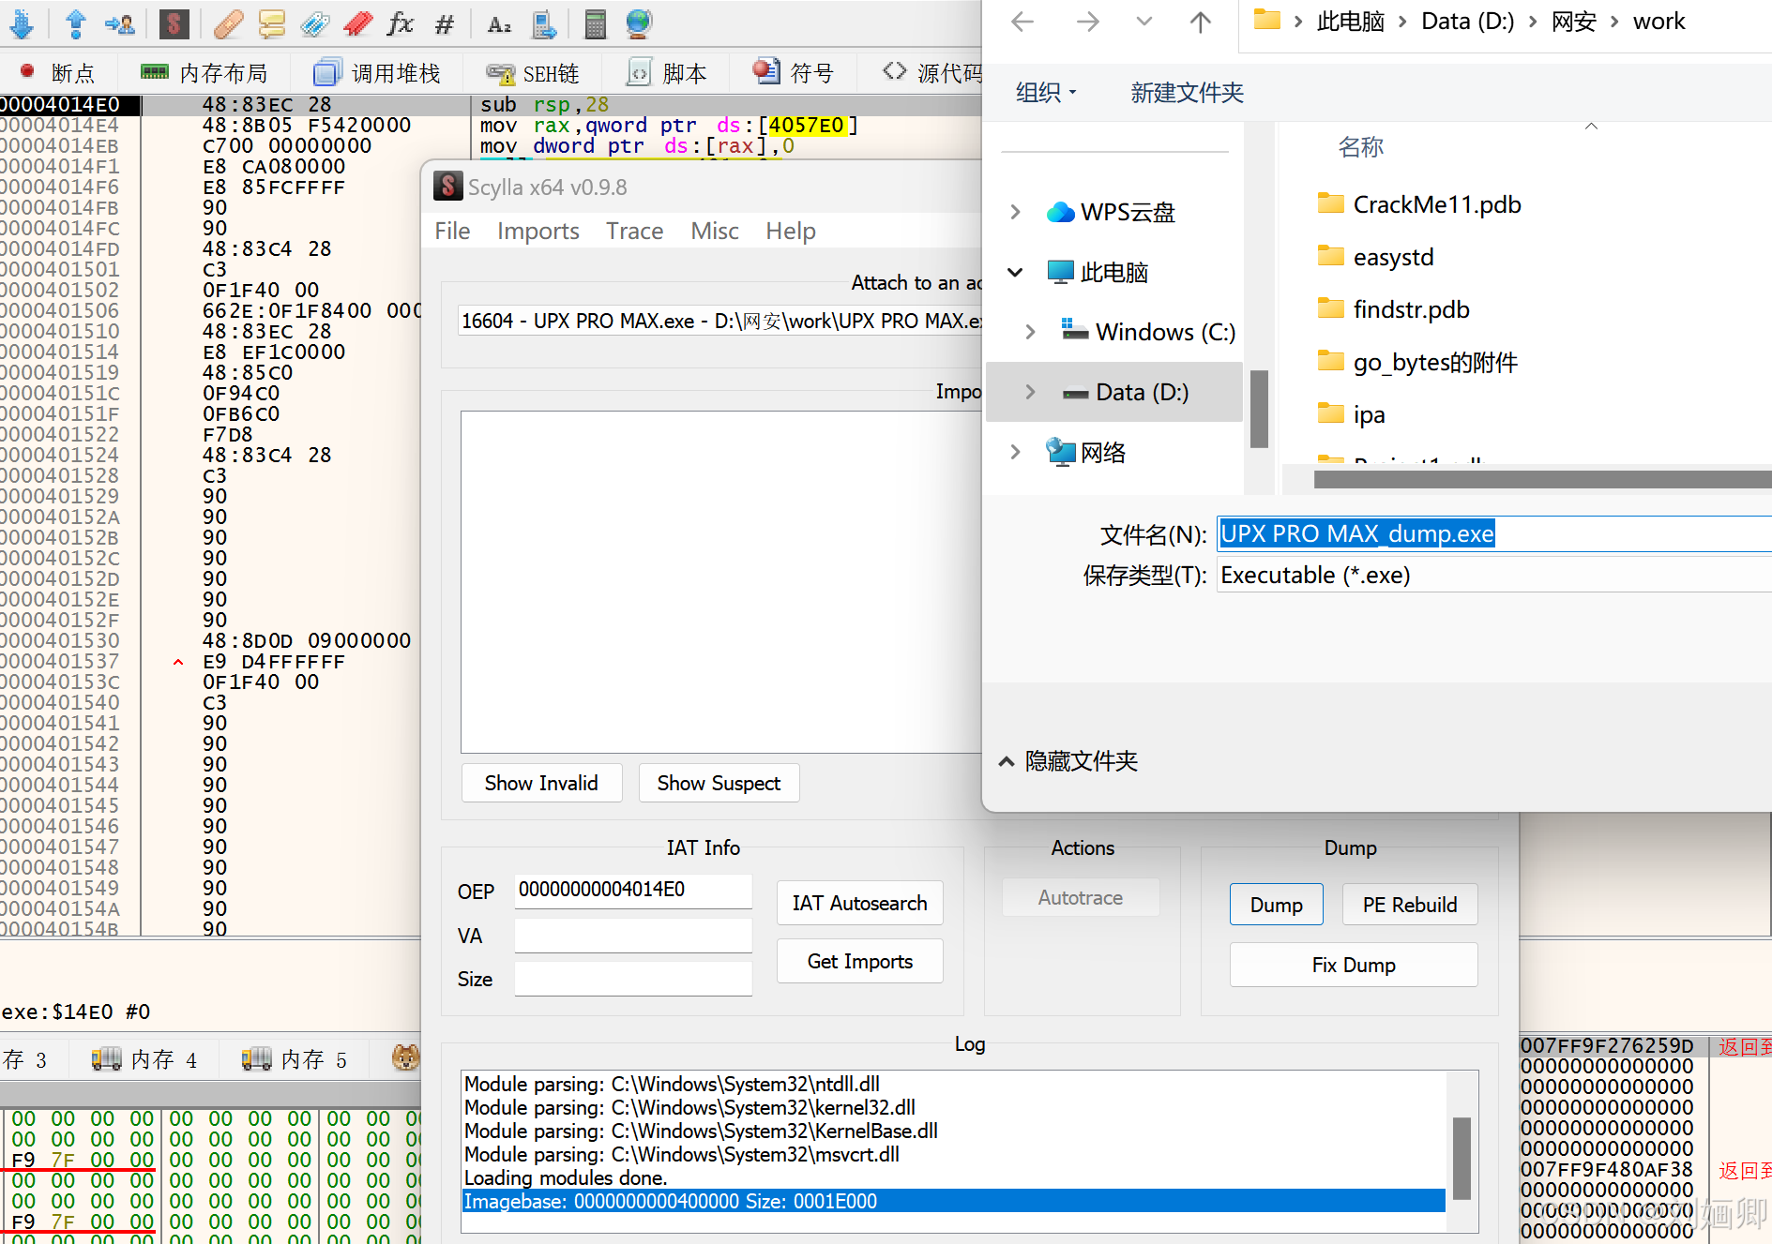
Task: Click the Dump button
Action: click(1276, 904)
